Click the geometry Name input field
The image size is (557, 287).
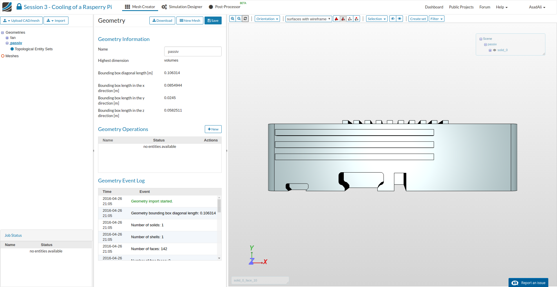(x=193, y=52)
